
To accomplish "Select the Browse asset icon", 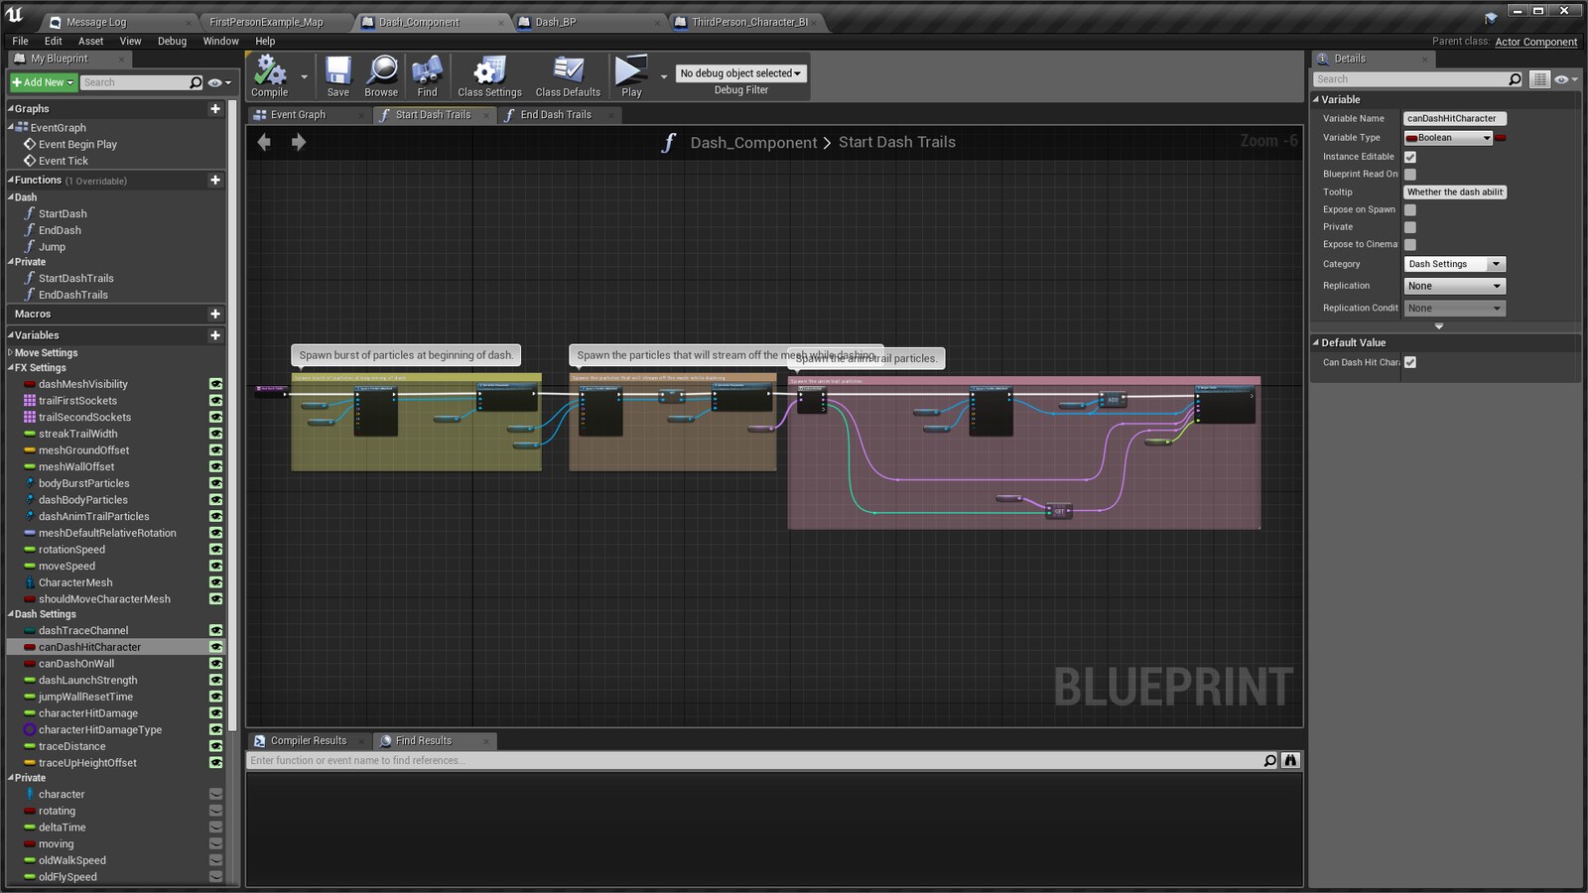I will [x=381, y=71].
